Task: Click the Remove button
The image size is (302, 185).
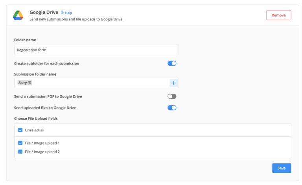Action: [x=278, y=15]
